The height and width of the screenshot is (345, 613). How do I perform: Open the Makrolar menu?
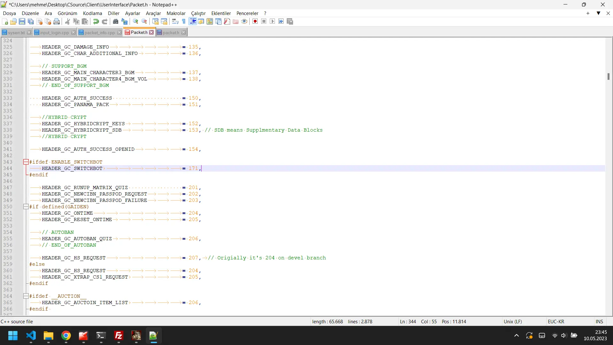click(176, 13)
